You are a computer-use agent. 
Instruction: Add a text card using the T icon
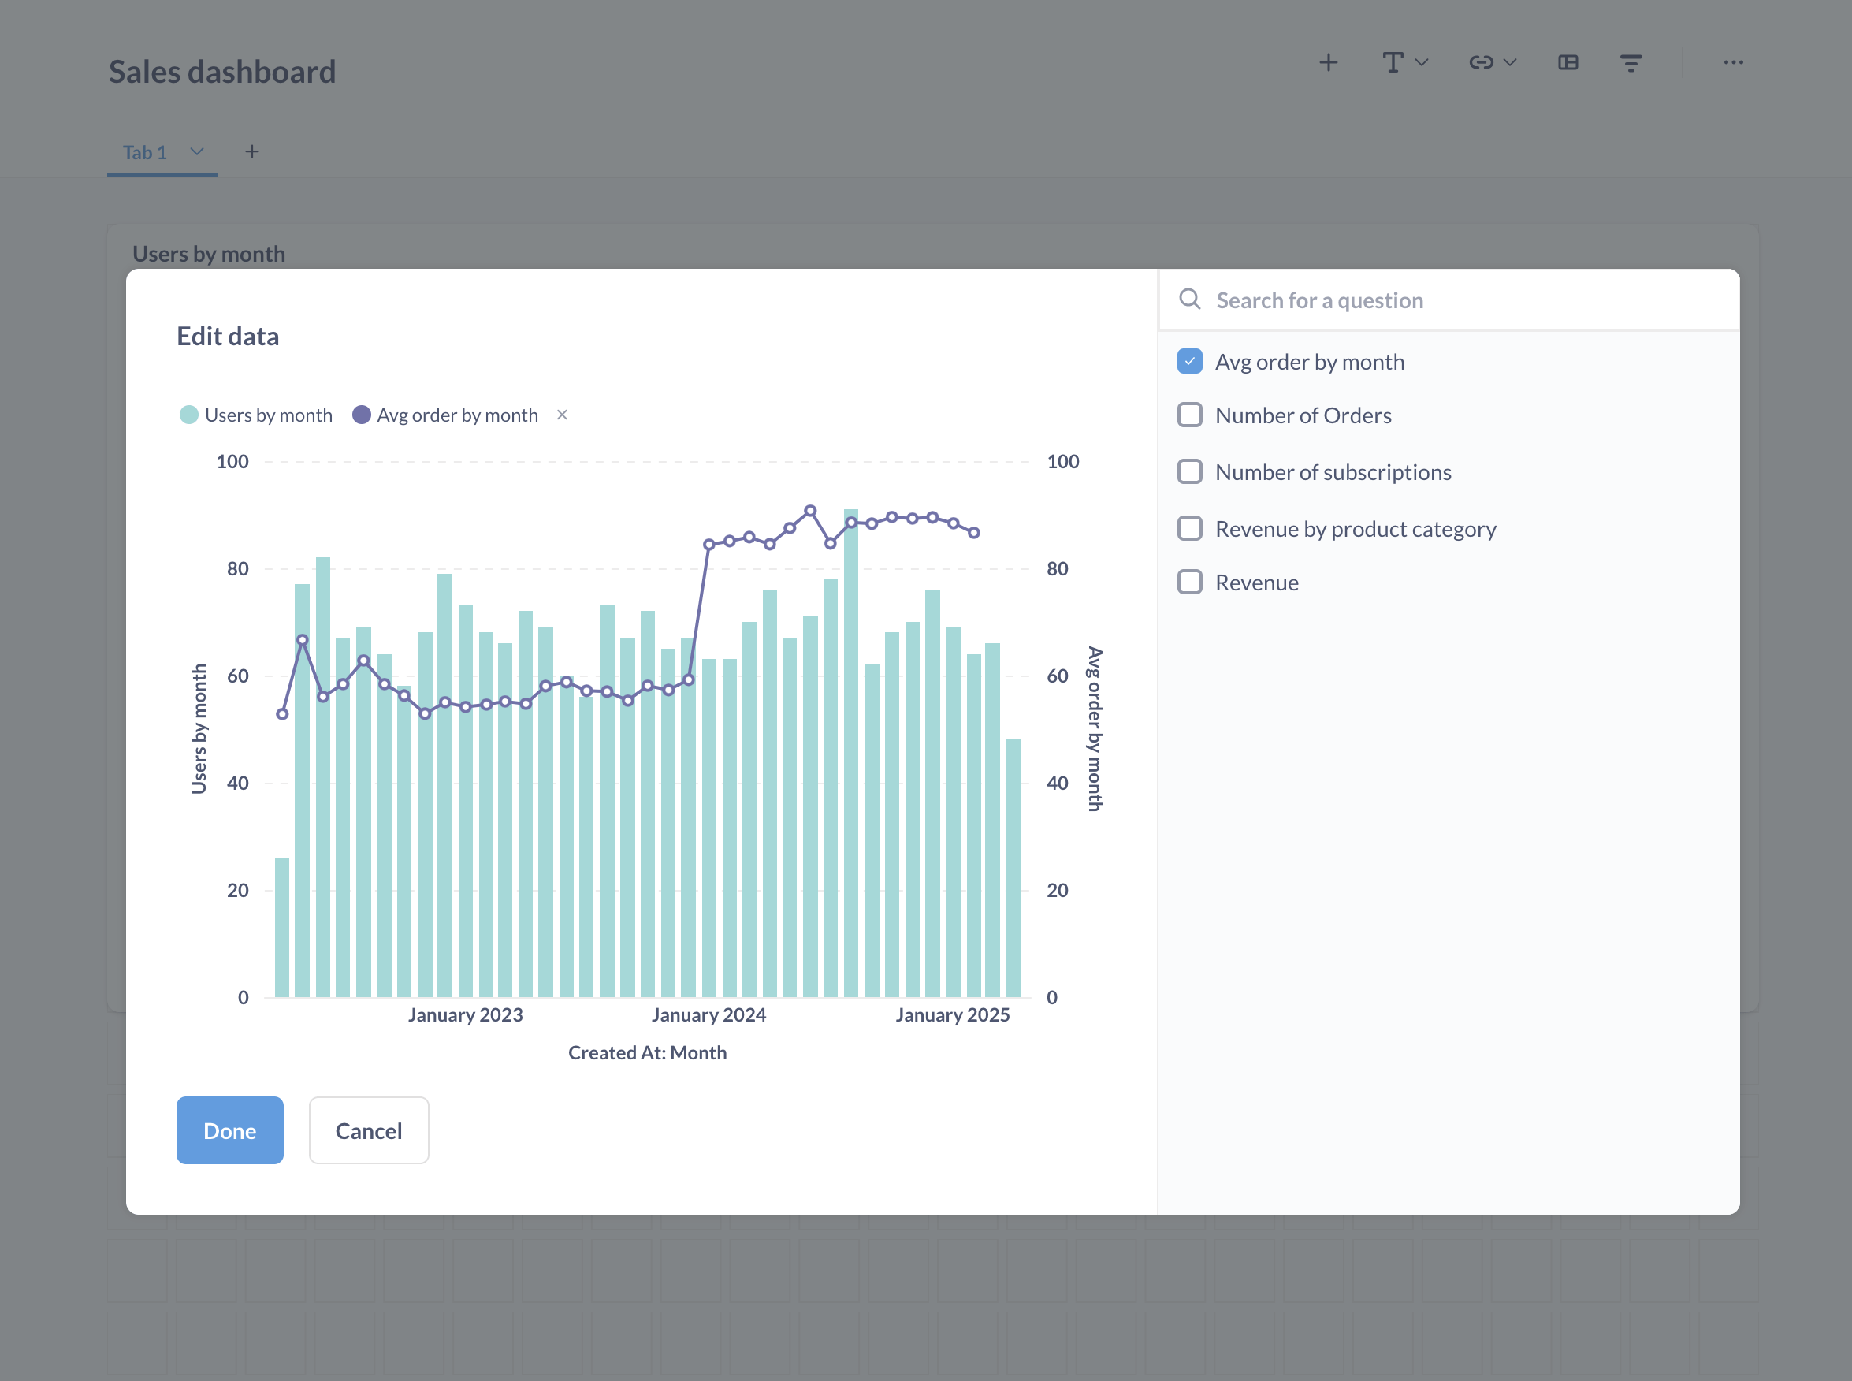tap(1393, 61)
